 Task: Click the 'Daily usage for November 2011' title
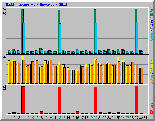coord(37,5)
